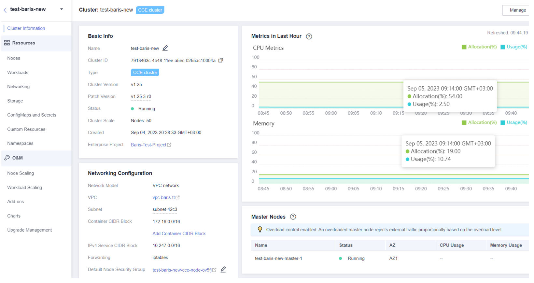
Task: Click external link icon next to Baris-Test-Project
Action: [169, 145]
